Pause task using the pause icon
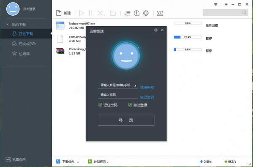 coord(91,13)
